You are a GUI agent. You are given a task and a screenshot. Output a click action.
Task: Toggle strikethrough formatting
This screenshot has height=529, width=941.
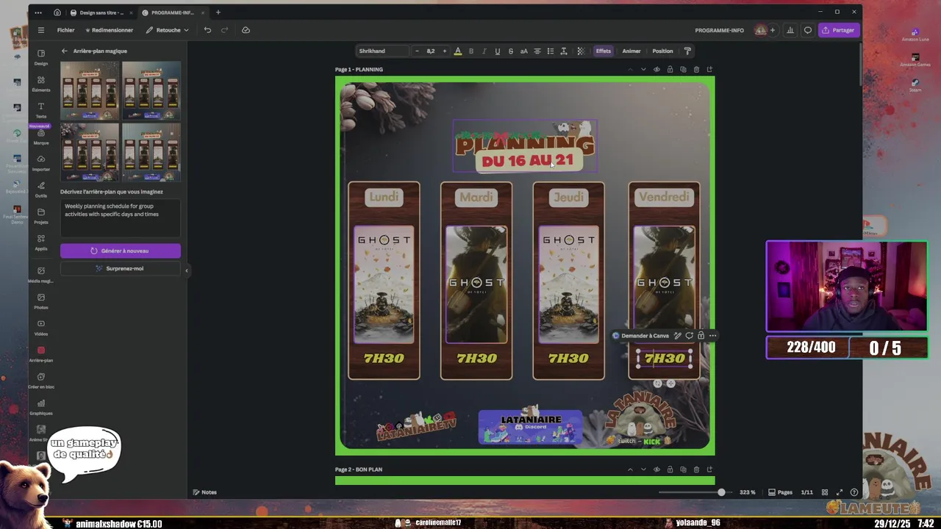[x=510, y=51]
